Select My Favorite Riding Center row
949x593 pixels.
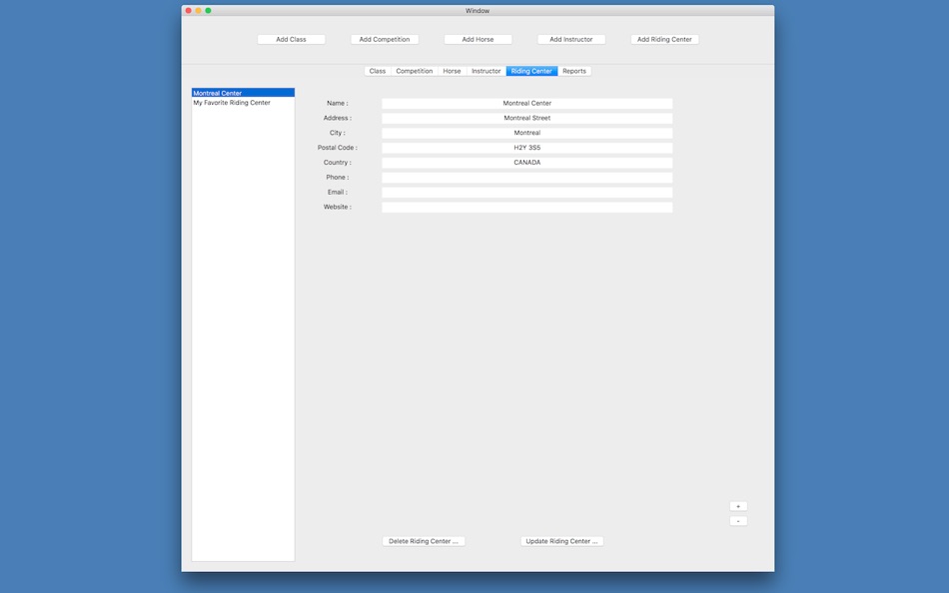tap(243, 102)
